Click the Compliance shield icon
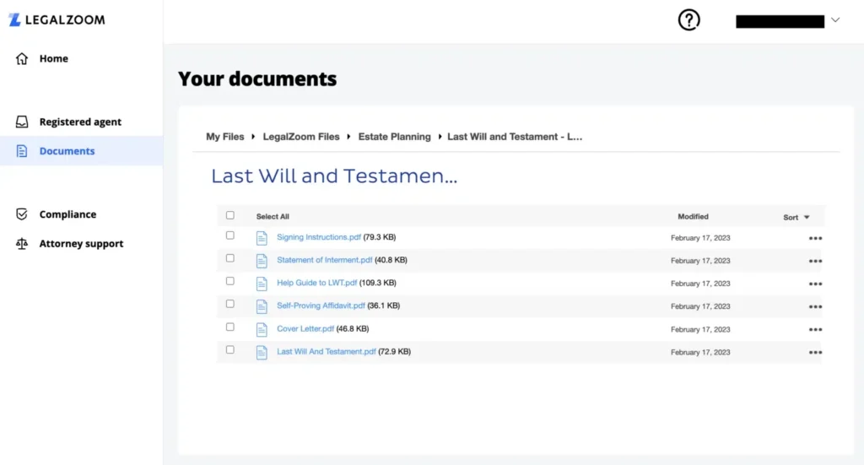 [x=21, y=214]
